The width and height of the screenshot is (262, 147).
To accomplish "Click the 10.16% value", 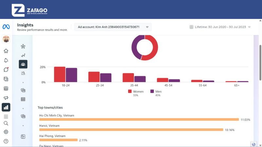I will point(230,130).
